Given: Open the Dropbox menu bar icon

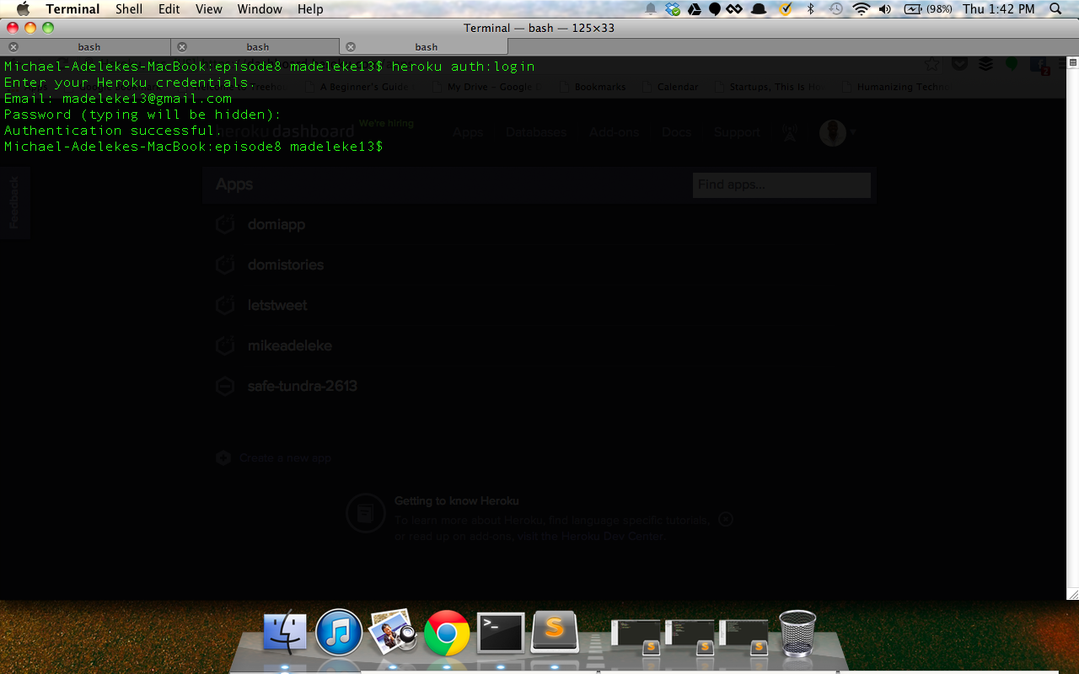Looking at the screenshot, I should (x=673, y=9).
